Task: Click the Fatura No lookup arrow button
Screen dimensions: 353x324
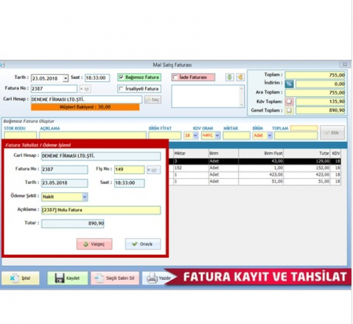Action: (85, 89)
